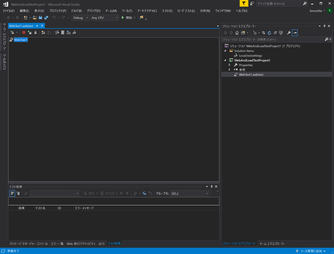This screenshot has width=334, height=254.
Task: Click the last flask icon in web test toolbar
Action: [x=74, y=33]
